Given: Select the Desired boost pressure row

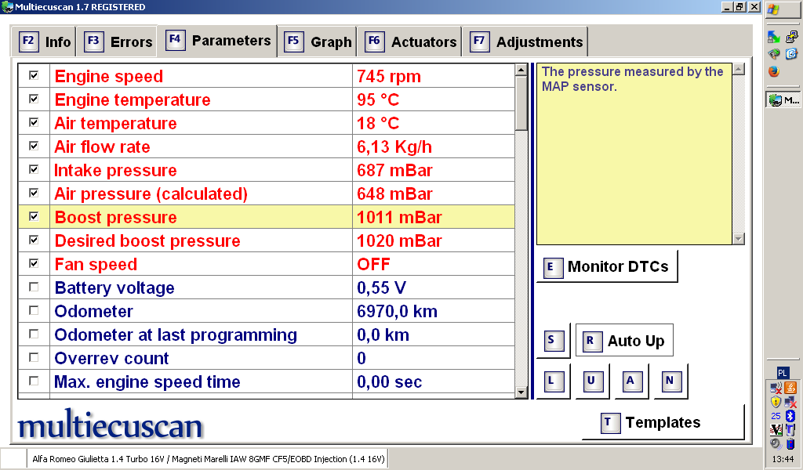Looking at the screenshot, I should click(x=267, y=240).
